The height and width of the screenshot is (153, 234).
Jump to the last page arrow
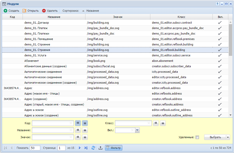coord(86,148)
